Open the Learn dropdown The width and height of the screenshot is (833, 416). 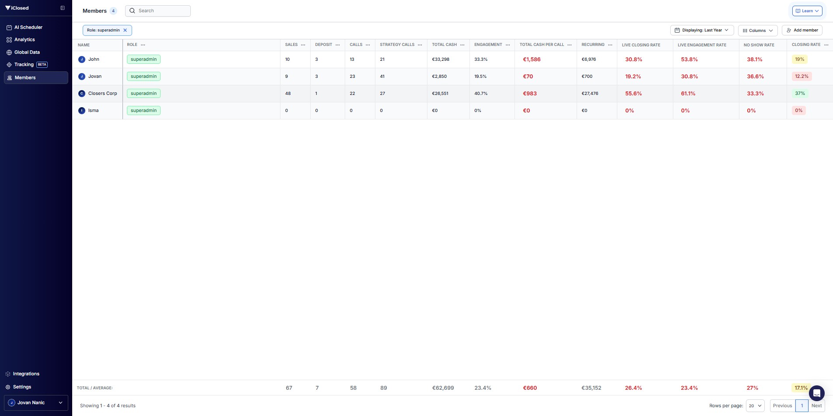(x=807, y=11)
